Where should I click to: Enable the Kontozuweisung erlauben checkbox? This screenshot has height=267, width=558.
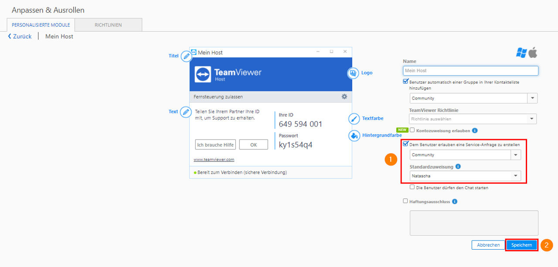point(412,130)
